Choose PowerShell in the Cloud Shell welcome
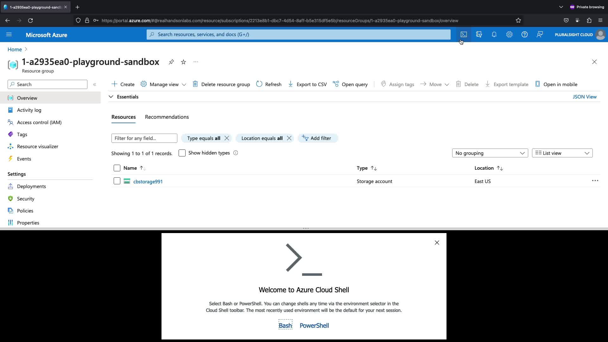This screenshot has width=608, height=342. tap(314, 326)
